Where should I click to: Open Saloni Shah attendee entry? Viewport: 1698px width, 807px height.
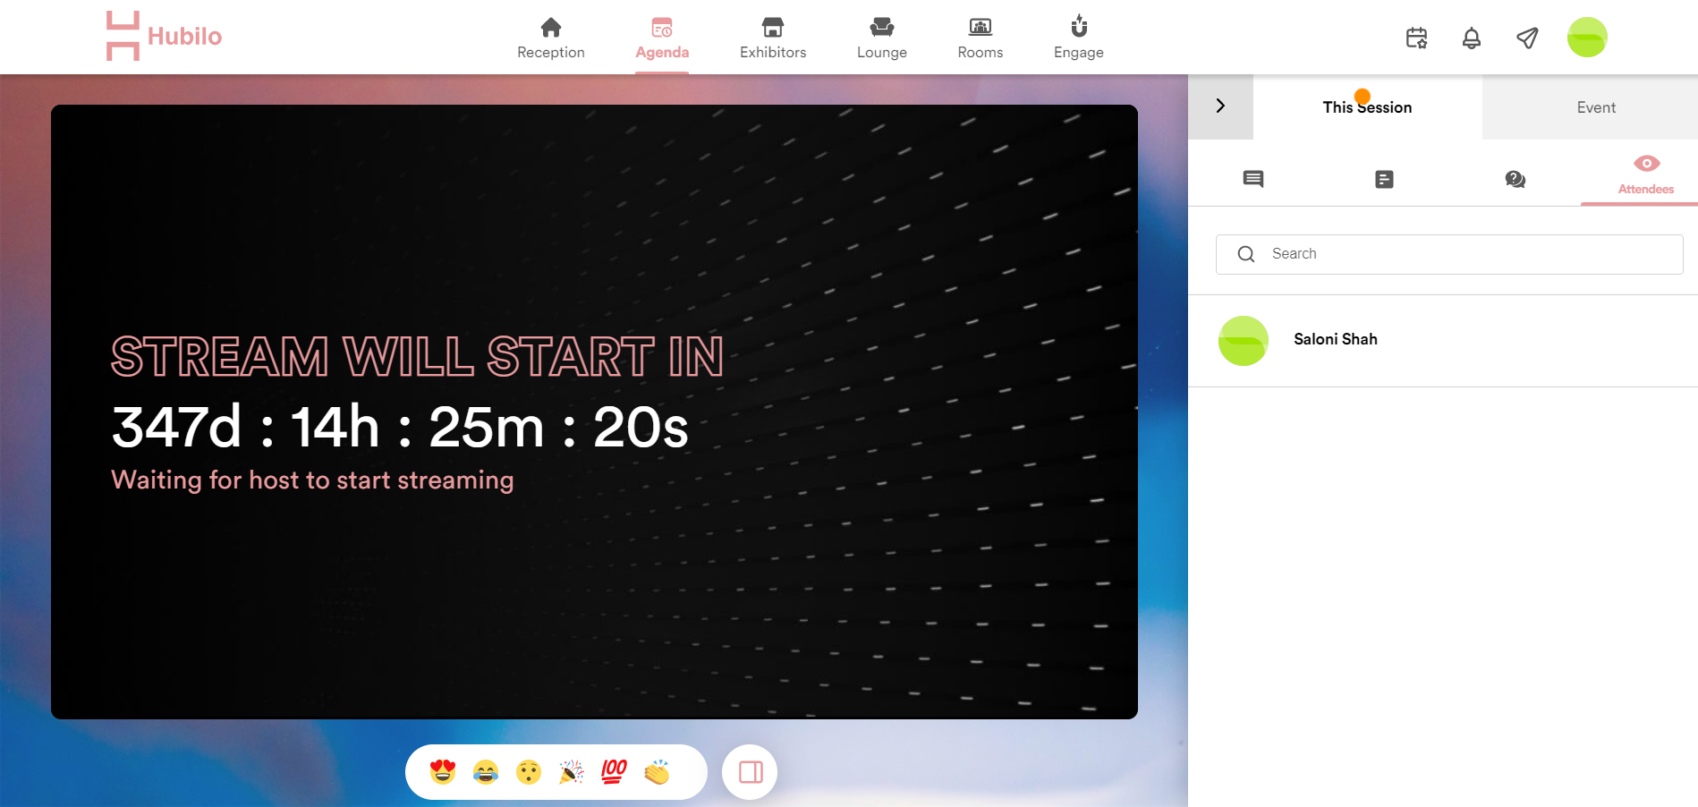coord(1442,340)
